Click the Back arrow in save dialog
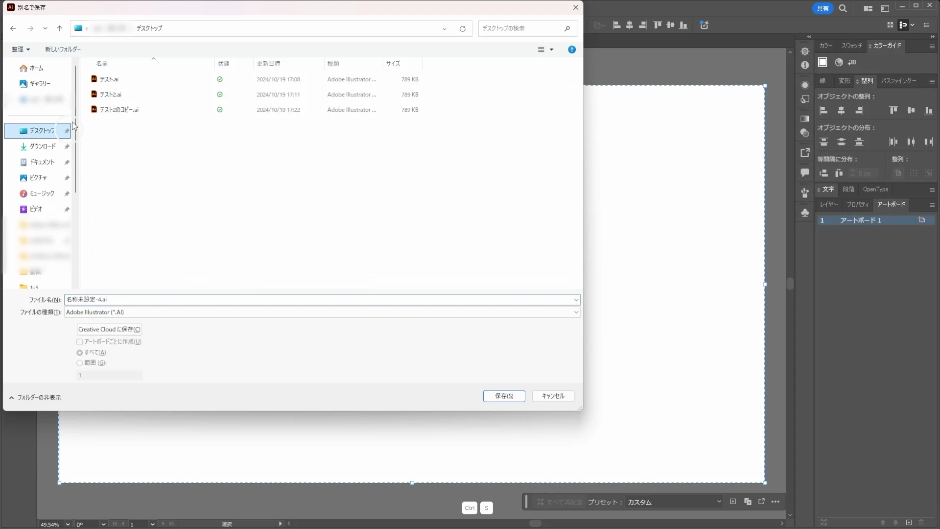This screenshot has height=529, width=940. coord(13,28)
